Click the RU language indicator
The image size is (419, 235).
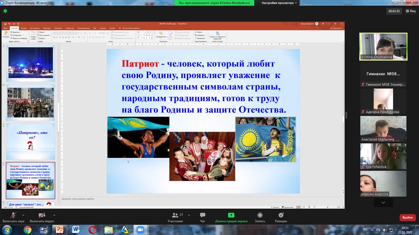coord(365,229)
